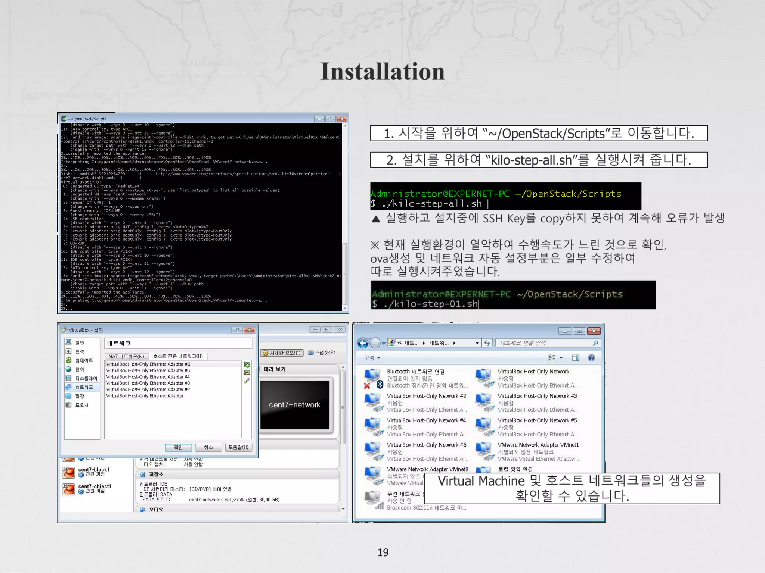Open the 업데이트 settings category

pos(84,360)
